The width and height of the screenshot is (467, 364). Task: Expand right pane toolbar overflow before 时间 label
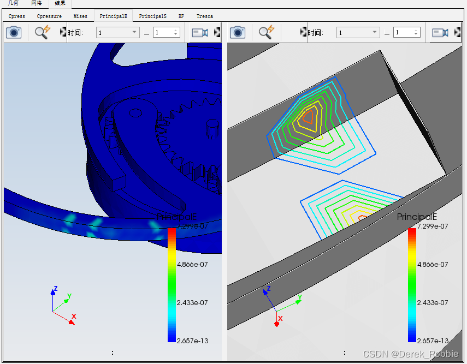[x=303, y=32]
